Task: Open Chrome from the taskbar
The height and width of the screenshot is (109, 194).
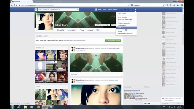Action: pos(38,107)
